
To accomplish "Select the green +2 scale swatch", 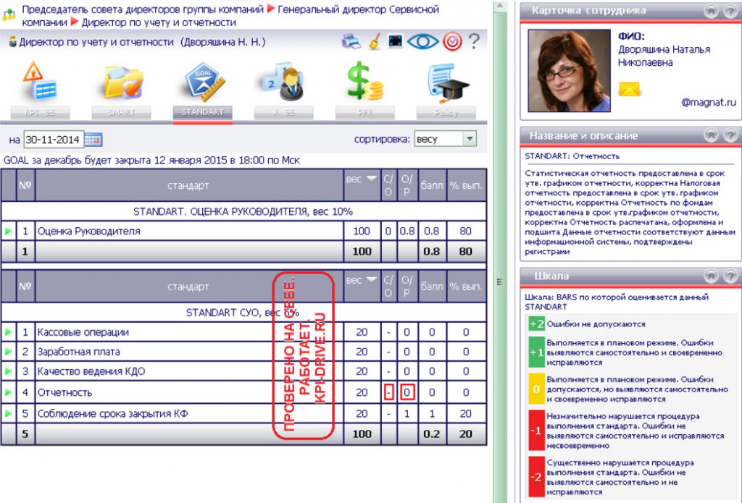I will click(537, 324).
